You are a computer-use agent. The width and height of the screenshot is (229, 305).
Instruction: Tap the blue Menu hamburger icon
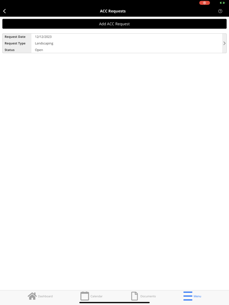[188, 296]
